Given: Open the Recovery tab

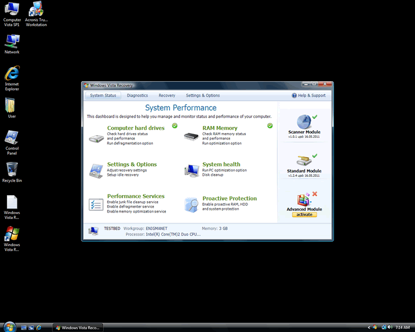Looking at the screenshot, I should 166,96.
